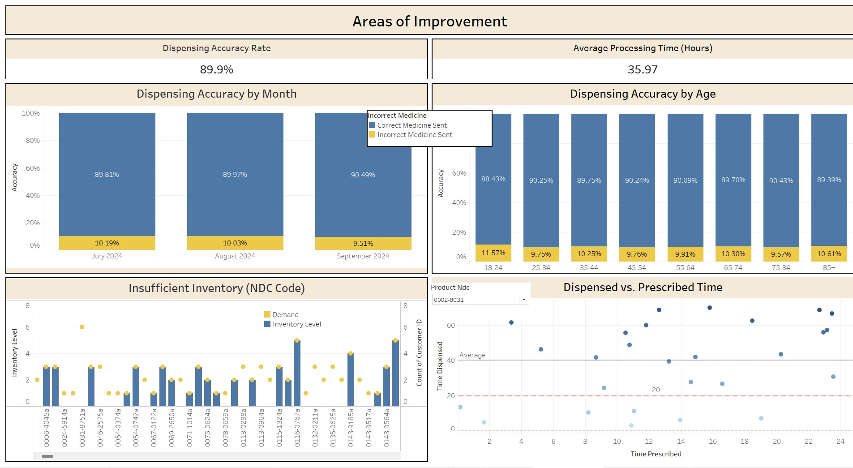The width and height of the screenshot is (853, 468).
Task: Click the Average Processing Time 35.97 value
Action: click(x=643, y=69)
